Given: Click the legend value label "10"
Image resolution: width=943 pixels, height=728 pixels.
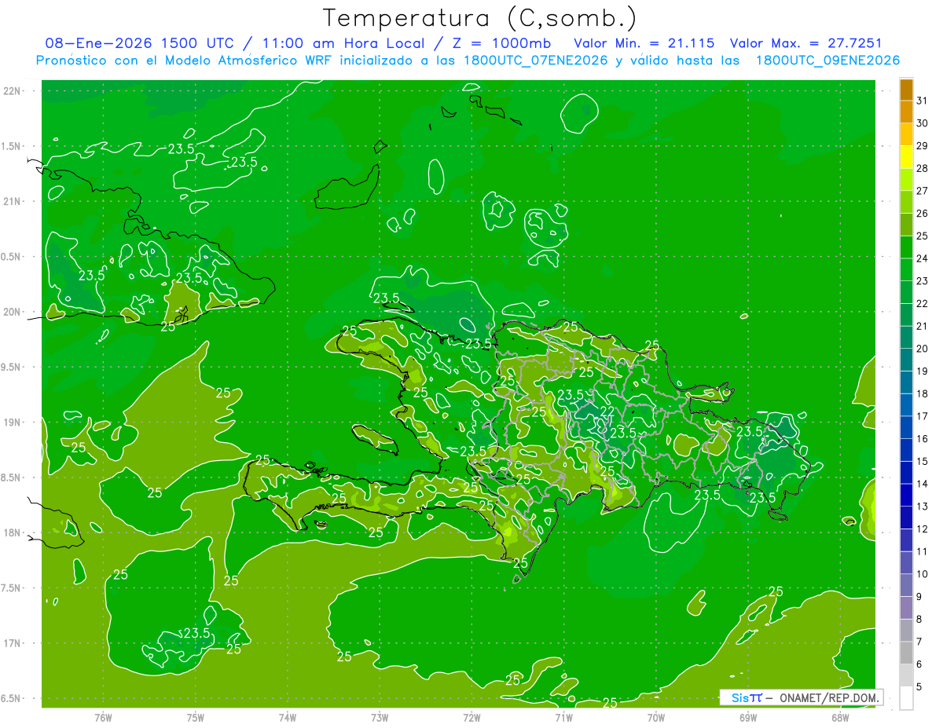Looking at the screenshot, I should point(922,573).
